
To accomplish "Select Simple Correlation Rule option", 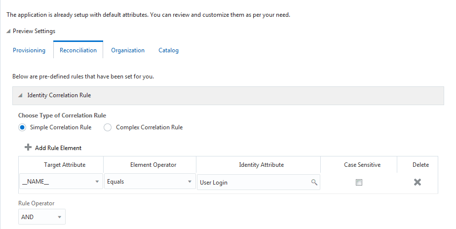I will click(22, 127).
